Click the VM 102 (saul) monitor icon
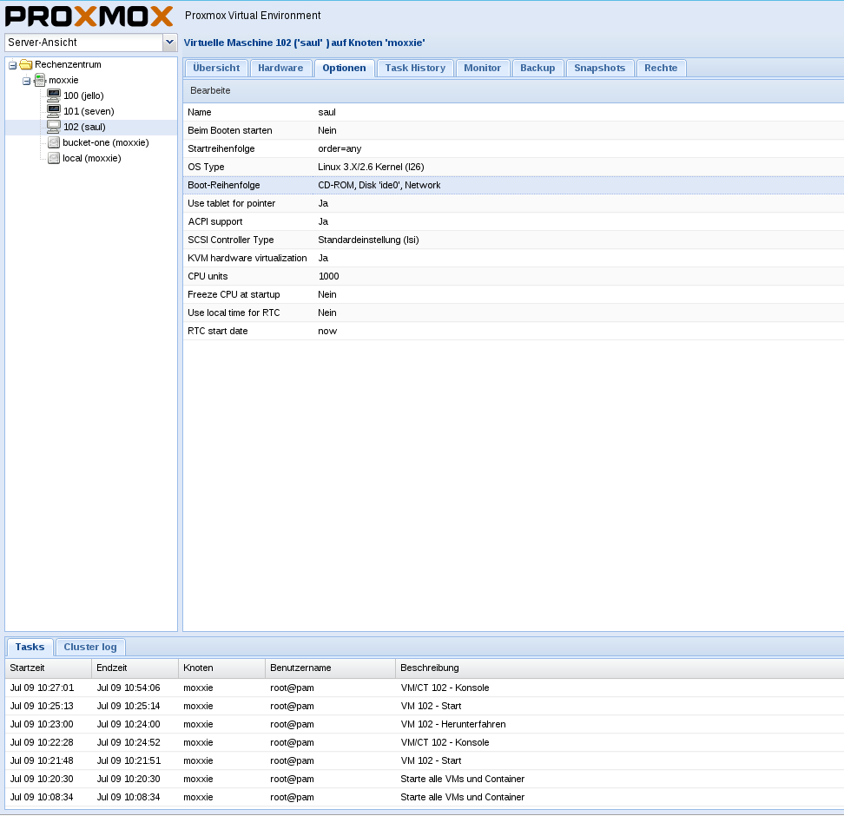Viewport: 844px width, 816px height. [54, 127]
